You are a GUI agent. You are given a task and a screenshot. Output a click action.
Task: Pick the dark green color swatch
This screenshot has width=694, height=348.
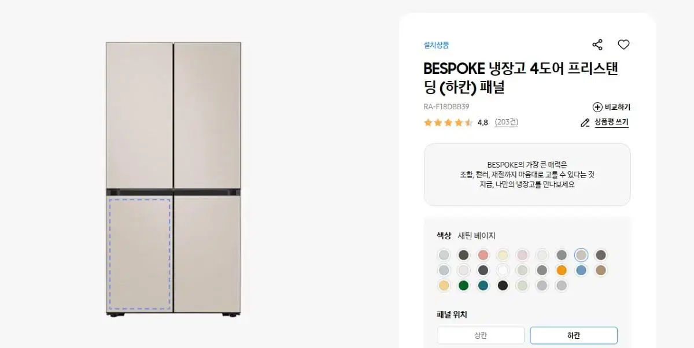click(463, 285)
